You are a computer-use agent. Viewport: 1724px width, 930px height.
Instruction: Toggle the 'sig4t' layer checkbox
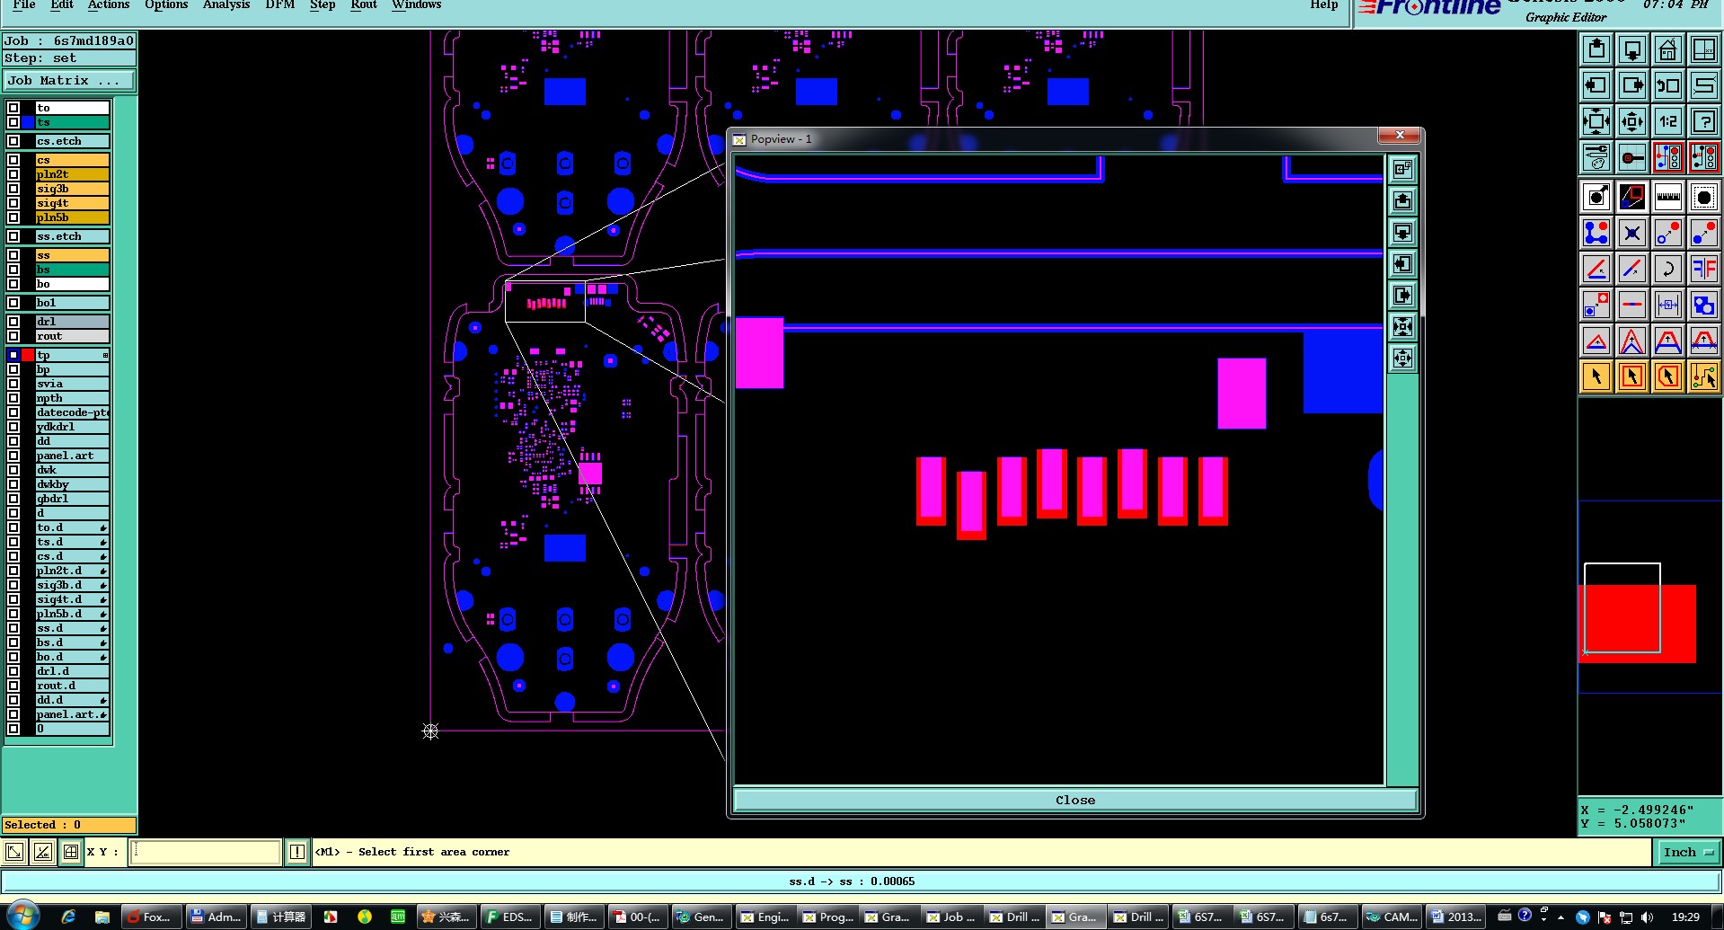(13, 203)
